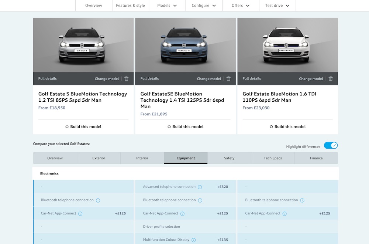Build this model for Golf EstateSE
Viewport: 369px width, 244px height.
186,126
